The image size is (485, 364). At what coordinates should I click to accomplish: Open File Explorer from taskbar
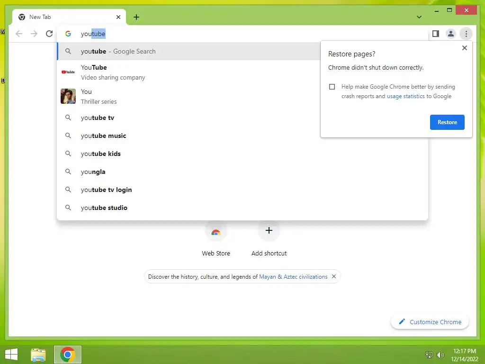pos(38,355)
